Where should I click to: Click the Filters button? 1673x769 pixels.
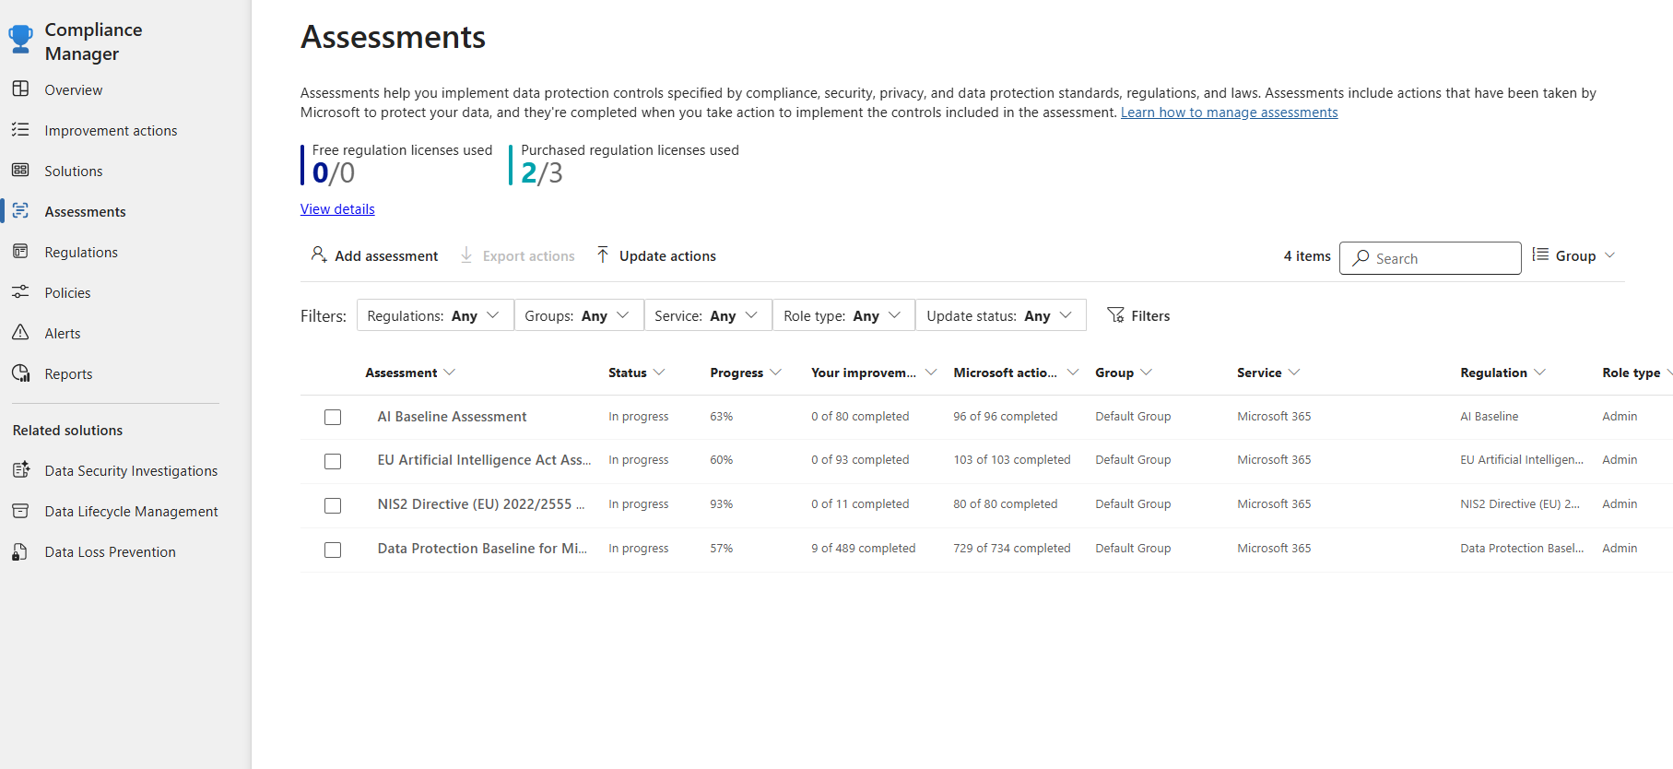1138,315
